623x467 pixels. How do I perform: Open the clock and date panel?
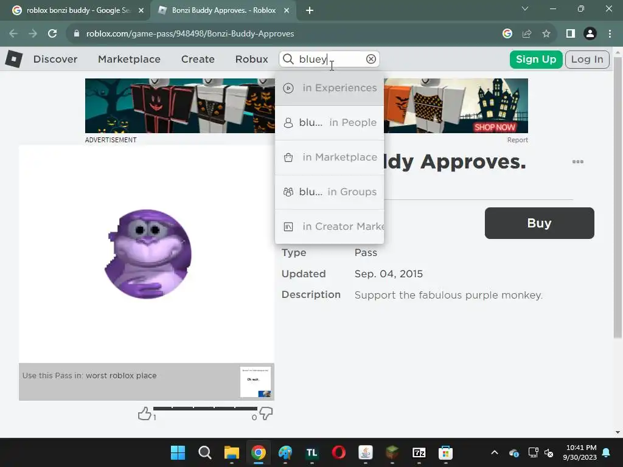581,452
